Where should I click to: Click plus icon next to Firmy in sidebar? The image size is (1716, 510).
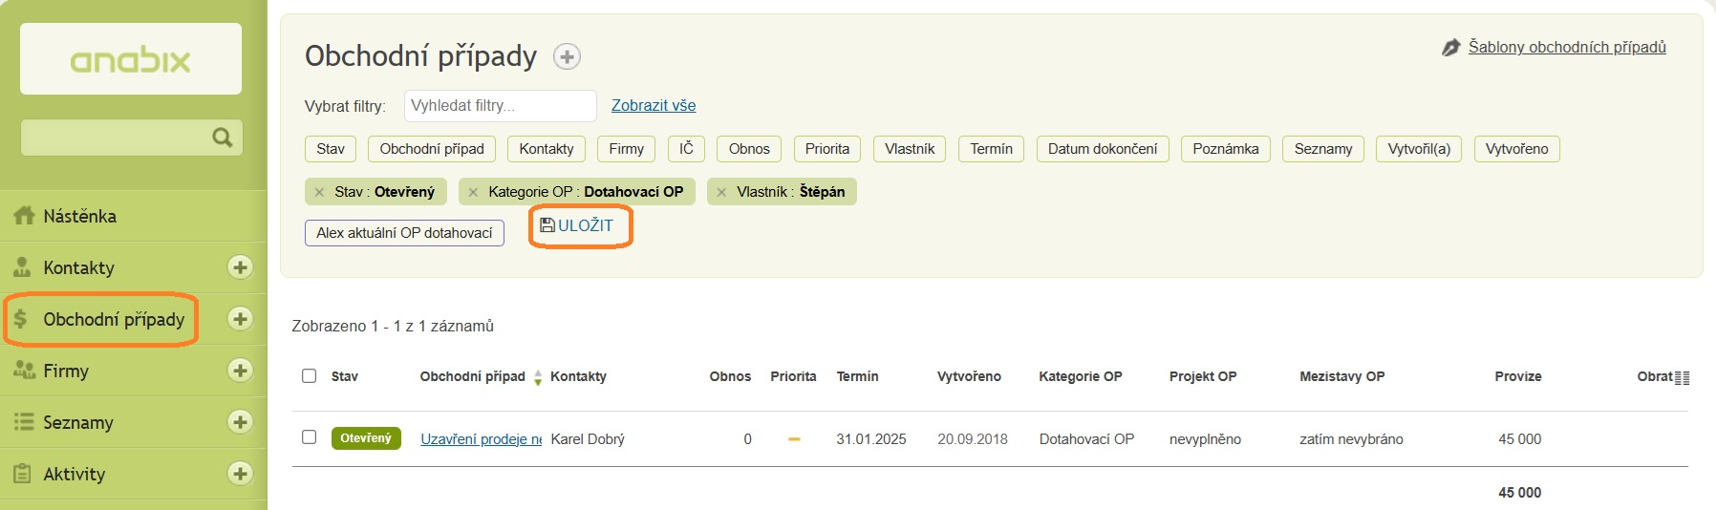240,371
